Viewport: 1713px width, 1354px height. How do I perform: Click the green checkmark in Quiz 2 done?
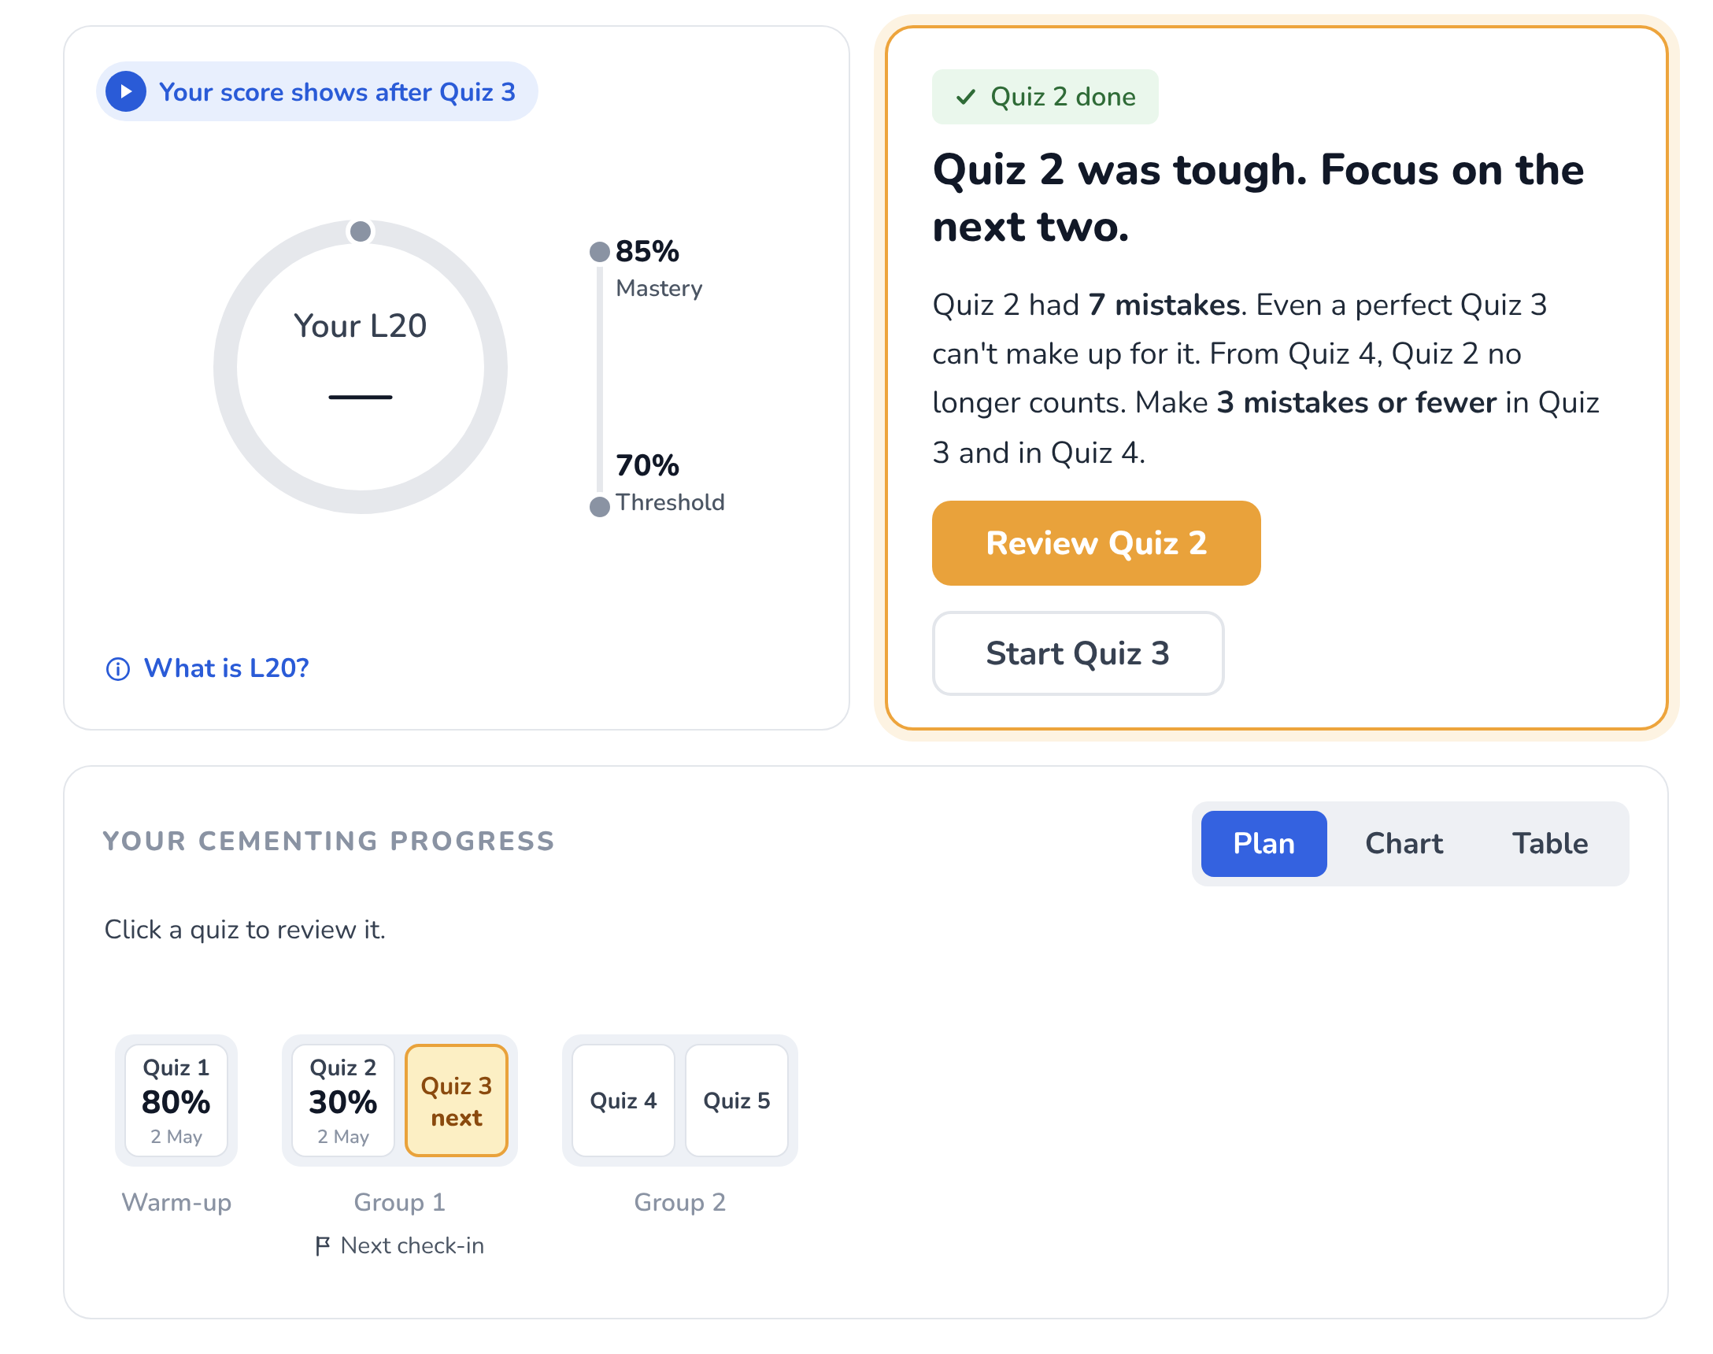click(964, 97)
